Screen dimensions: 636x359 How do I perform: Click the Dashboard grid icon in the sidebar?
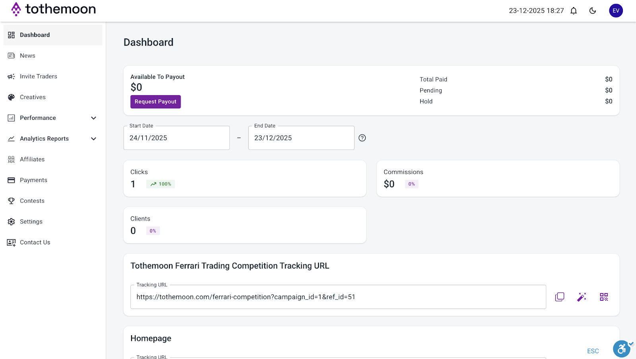(x=11, y=35)
